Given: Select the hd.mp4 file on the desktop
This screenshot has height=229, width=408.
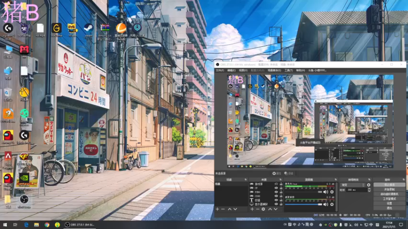Looking at the screenshot, I should (40, 28).
